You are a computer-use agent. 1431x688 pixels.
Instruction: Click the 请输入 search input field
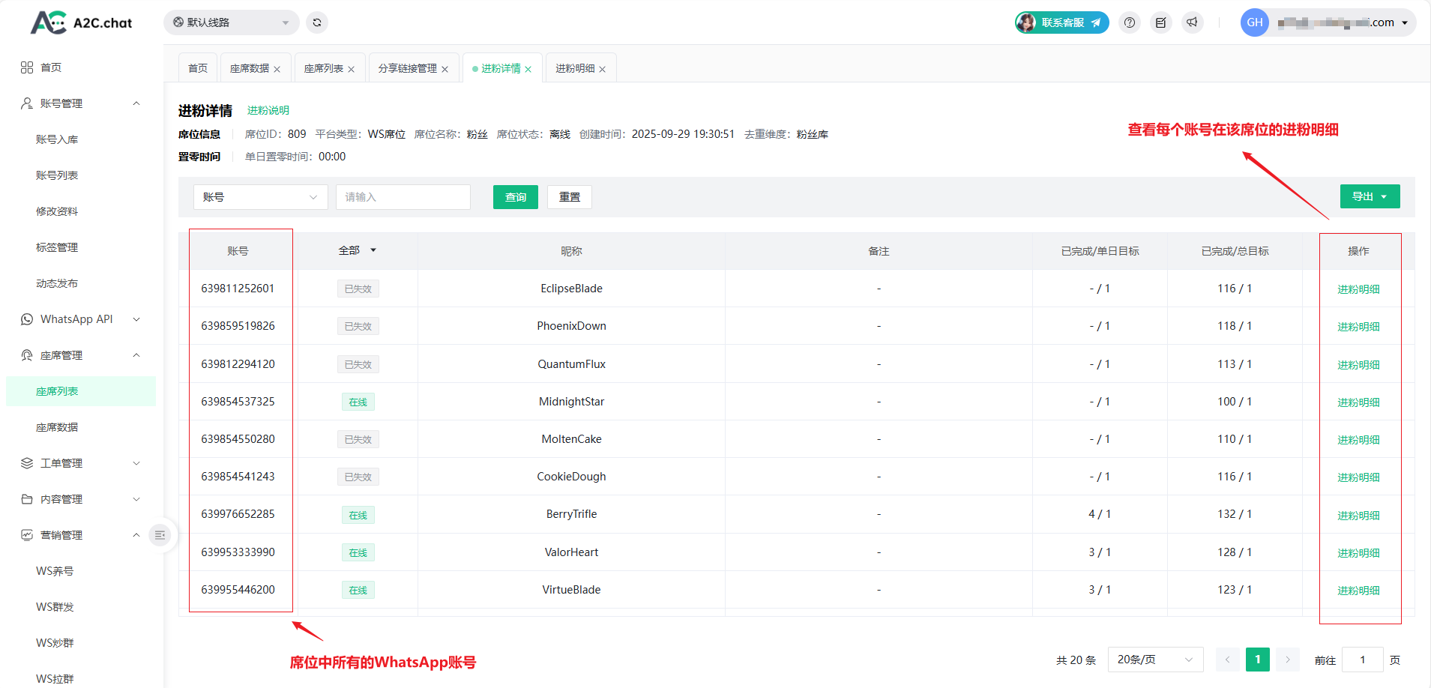(403, 197)
